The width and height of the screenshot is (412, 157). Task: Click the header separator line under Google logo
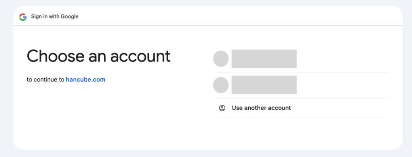pyautogui.click(x=208, y=26)
